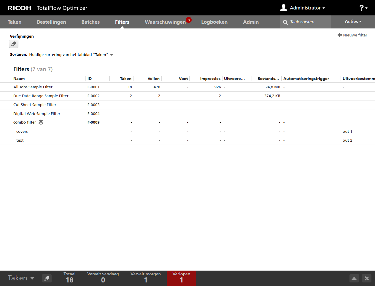375x286 pixels.
Task: Click the search magnifier icon
Action: 285,22
